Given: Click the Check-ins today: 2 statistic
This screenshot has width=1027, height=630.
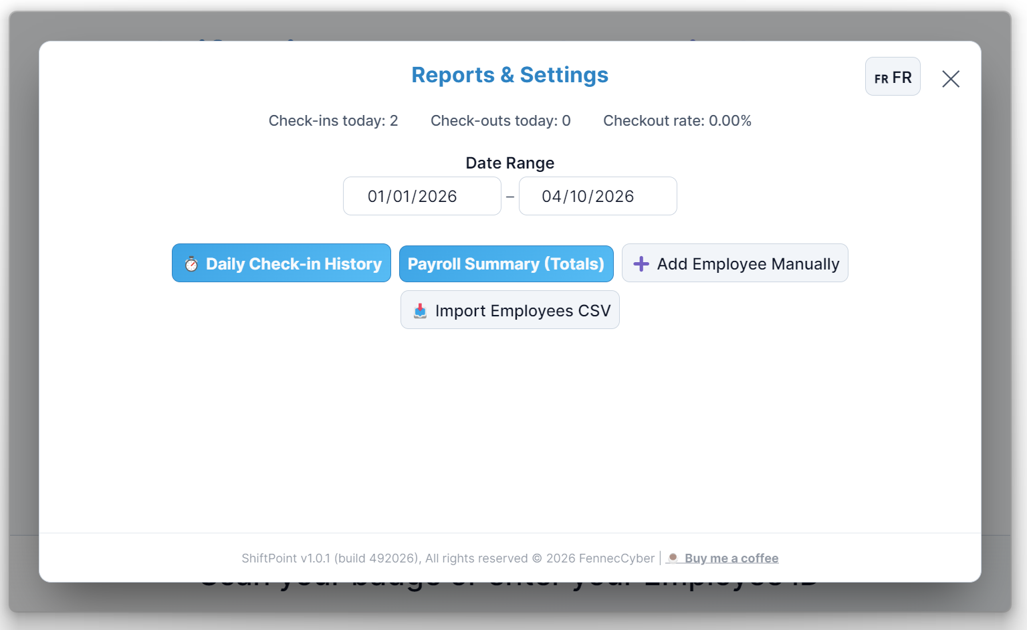Looking at the screenshot, I should 333,120.
